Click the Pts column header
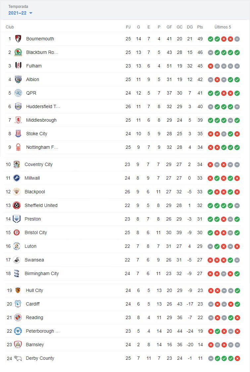 [x=200, y=27]
